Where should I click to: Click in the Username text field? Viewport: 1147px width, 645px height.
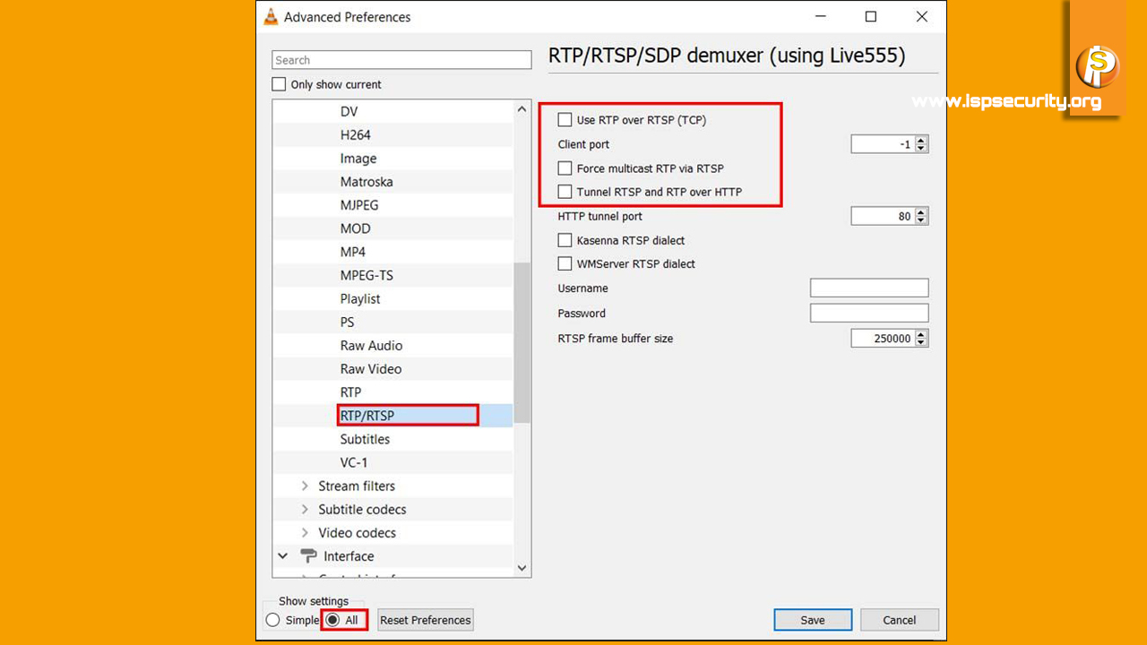point(868,288)
